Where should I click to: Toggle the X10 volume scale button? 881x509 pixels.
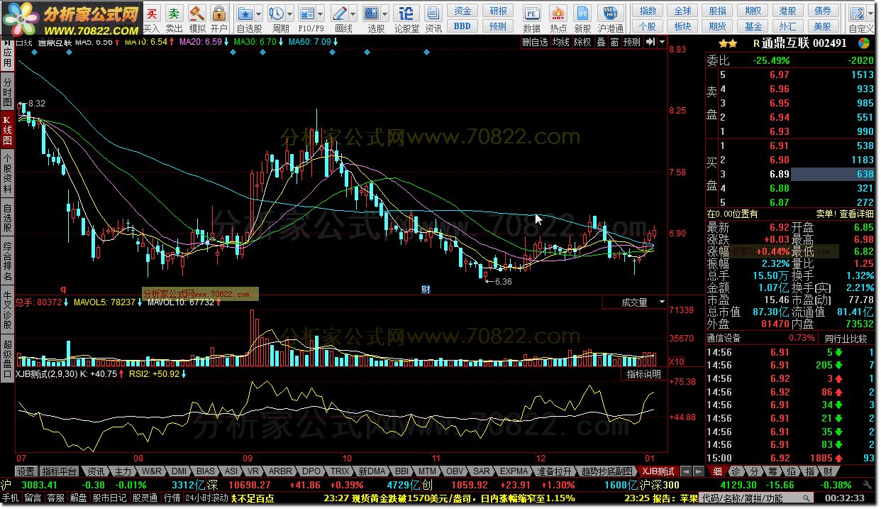pos(677,361)
